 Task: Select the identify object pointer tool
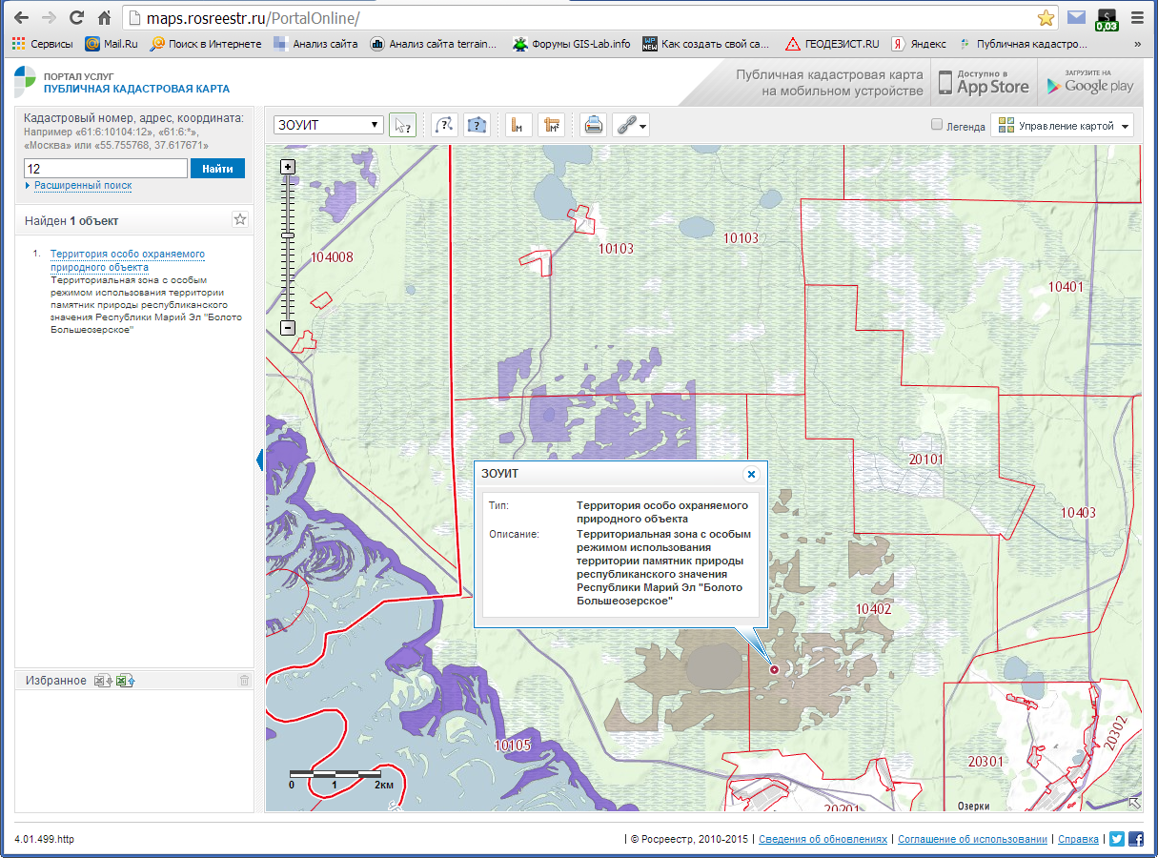403,125
